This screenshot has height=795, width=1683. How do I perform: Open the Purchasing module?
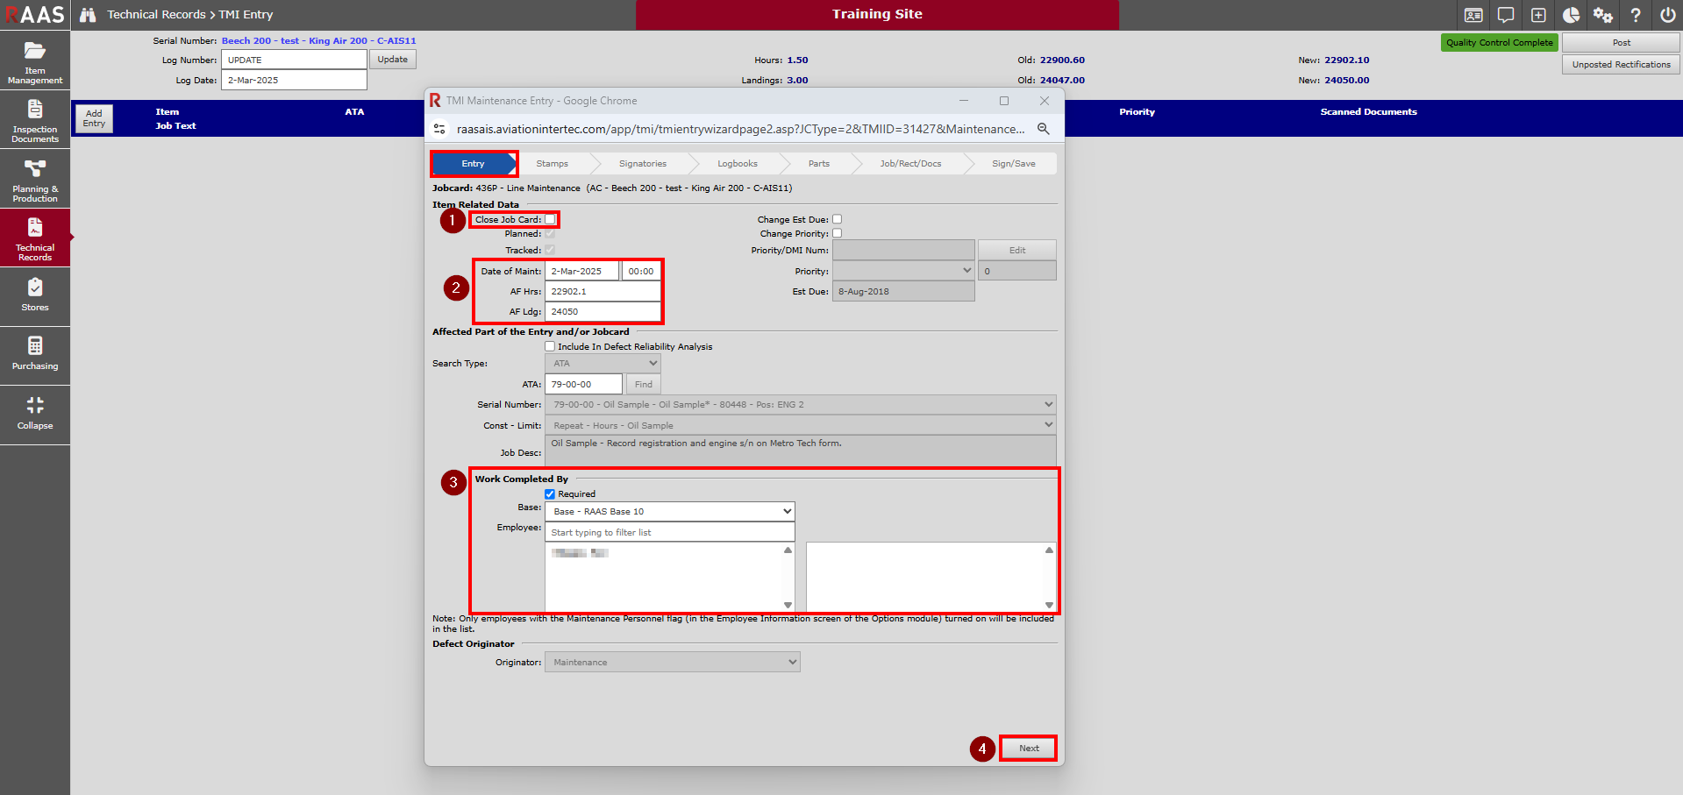(x=35, y=354)
